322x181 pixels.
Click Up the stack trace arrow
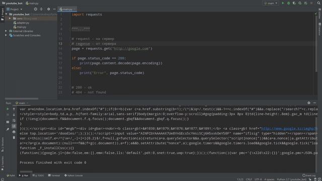(x=14, y=109)
